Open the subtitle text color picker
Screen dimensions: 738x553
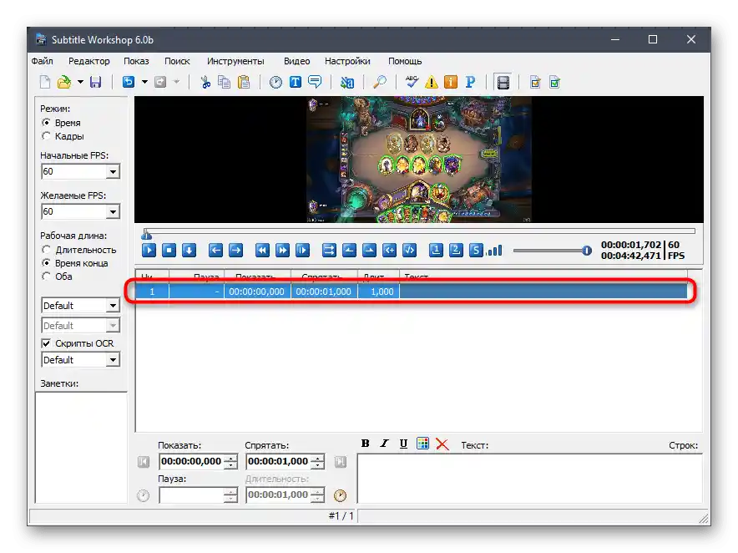pos(422,444)
